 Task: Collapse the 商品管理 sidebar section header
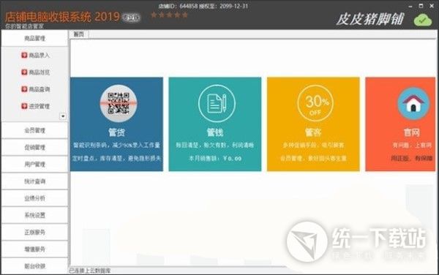point(34,38)
